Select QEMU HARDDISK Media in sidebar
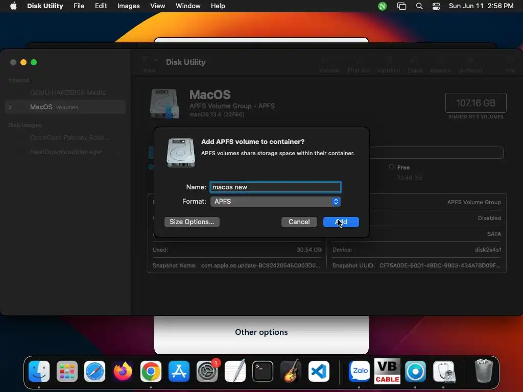The height and width of the screenshot is (392, 523). [x=68, y=93]
